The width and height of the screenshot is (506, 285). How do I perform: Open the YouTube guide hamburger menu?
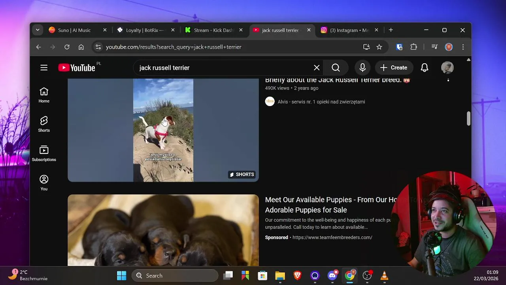[x=44, y=68]
